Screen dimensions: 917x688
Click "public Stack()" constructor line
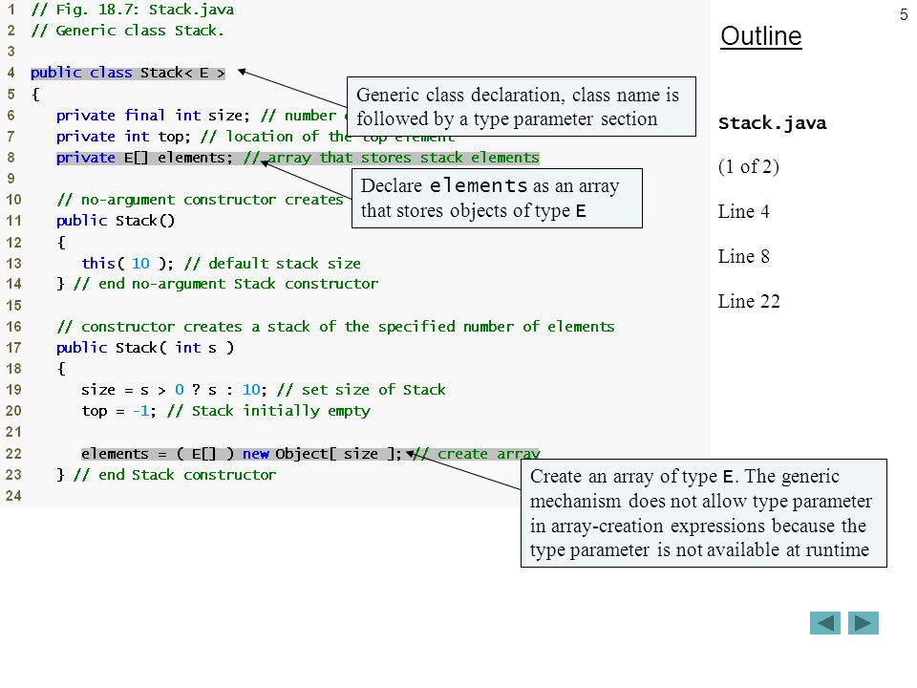[x=116, y=221]
